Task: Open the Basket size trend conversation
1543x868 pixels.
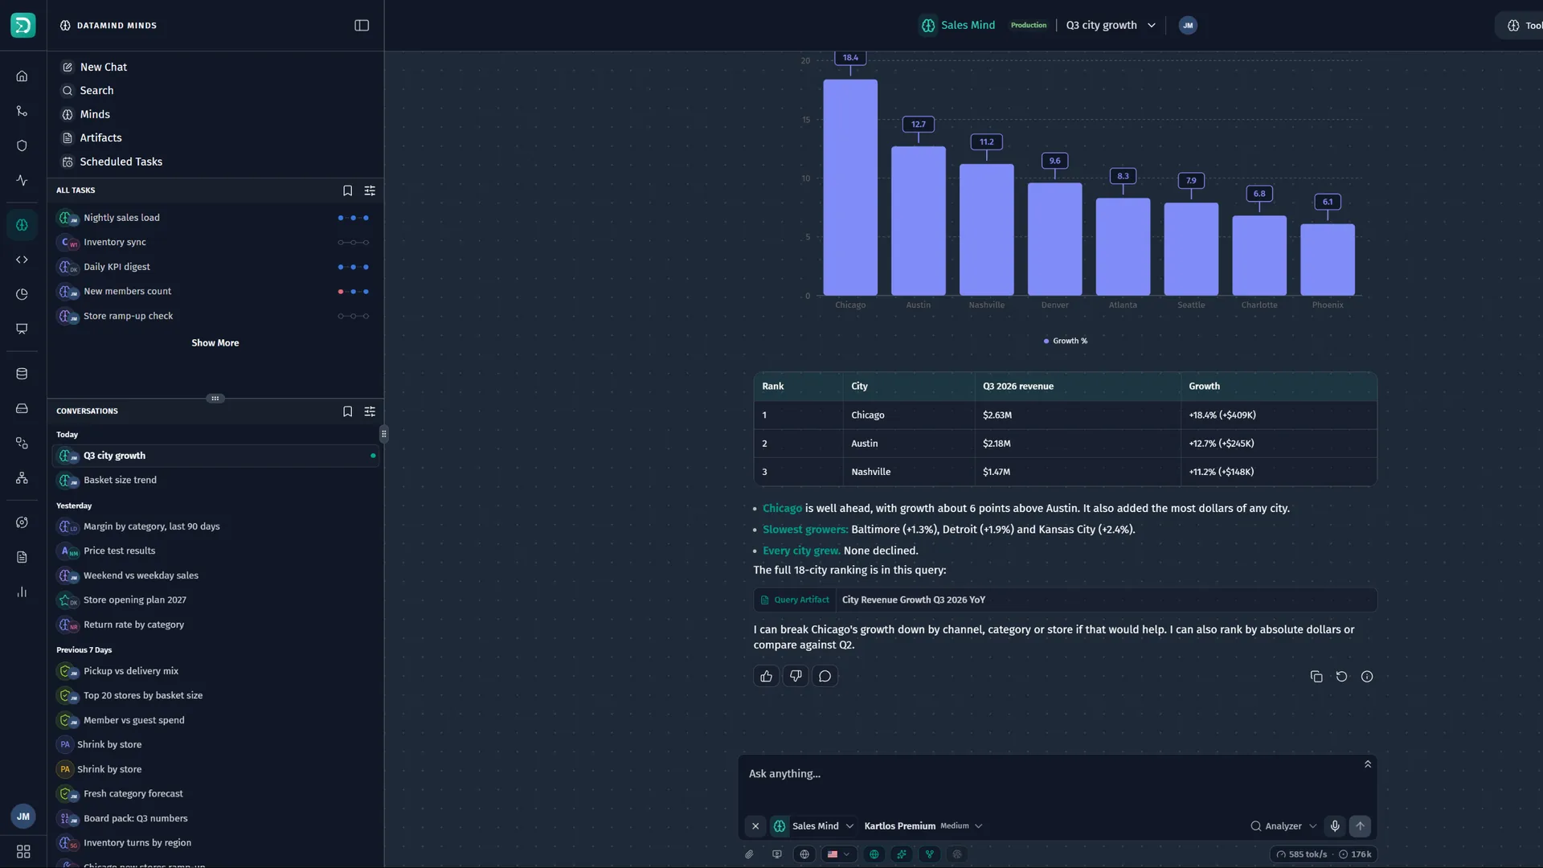Action: [x=215, y=481]
